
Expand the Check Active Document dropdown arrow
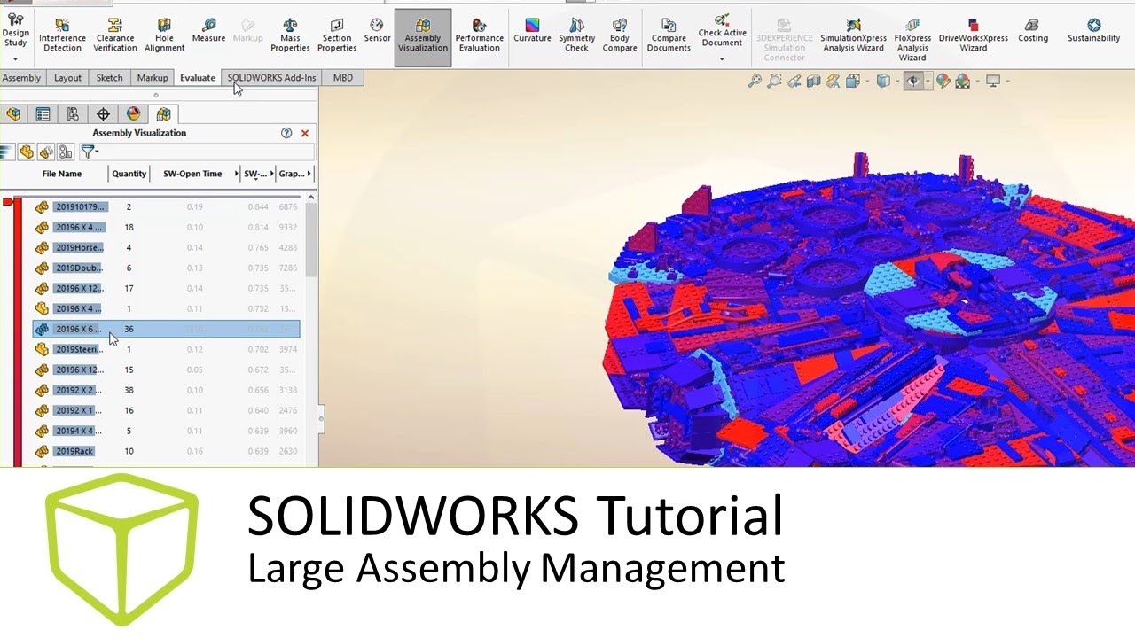(722, 59)
